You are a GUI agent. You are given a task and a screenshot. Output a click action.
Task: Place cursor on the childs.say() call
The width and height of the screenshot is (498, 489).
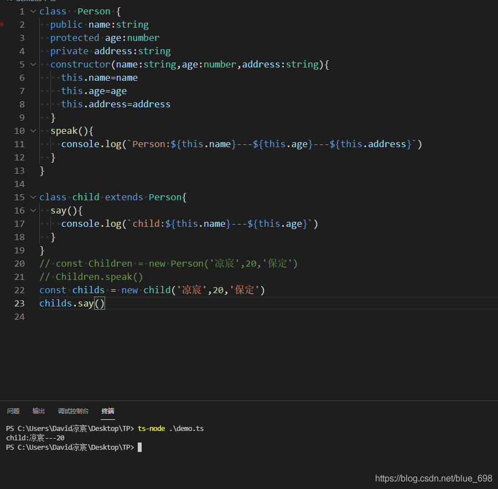coord(72,304)
